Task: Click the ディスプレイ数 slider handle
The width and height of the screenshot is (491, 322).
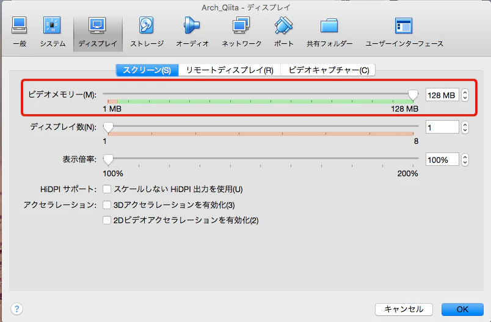Action: pyautogui.click(x=108, y=127)
